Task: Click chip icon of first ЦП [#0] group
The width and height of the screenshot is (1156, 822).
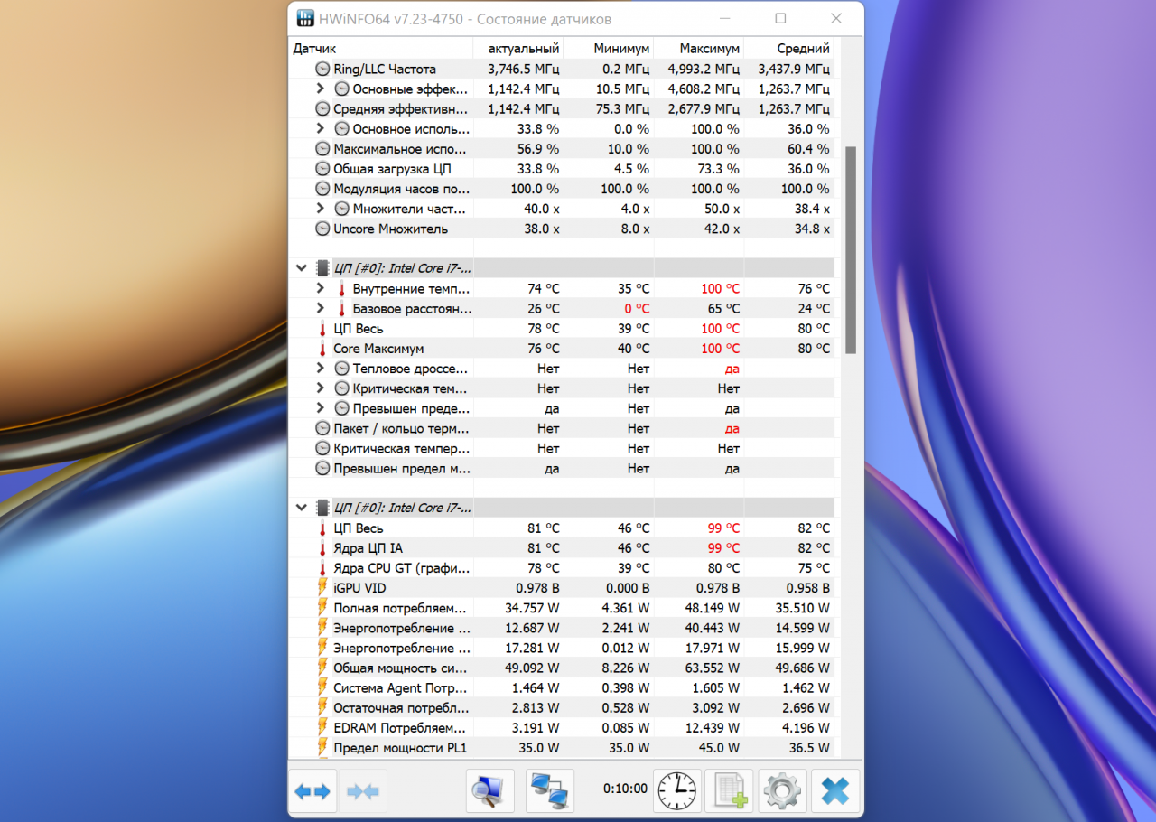Action: (x=322, y=268)
